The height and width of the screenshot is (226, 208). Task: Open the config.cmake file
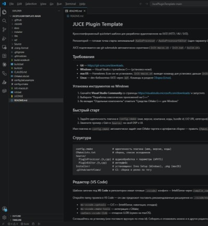(36, 84)
